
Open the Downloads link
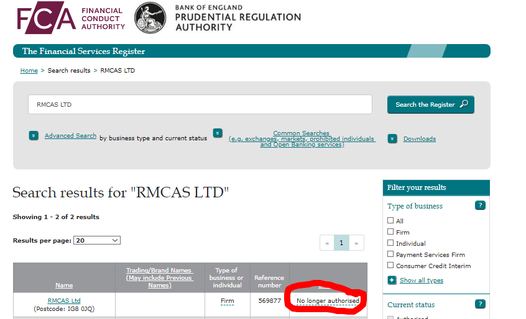(x=420, y=138)
